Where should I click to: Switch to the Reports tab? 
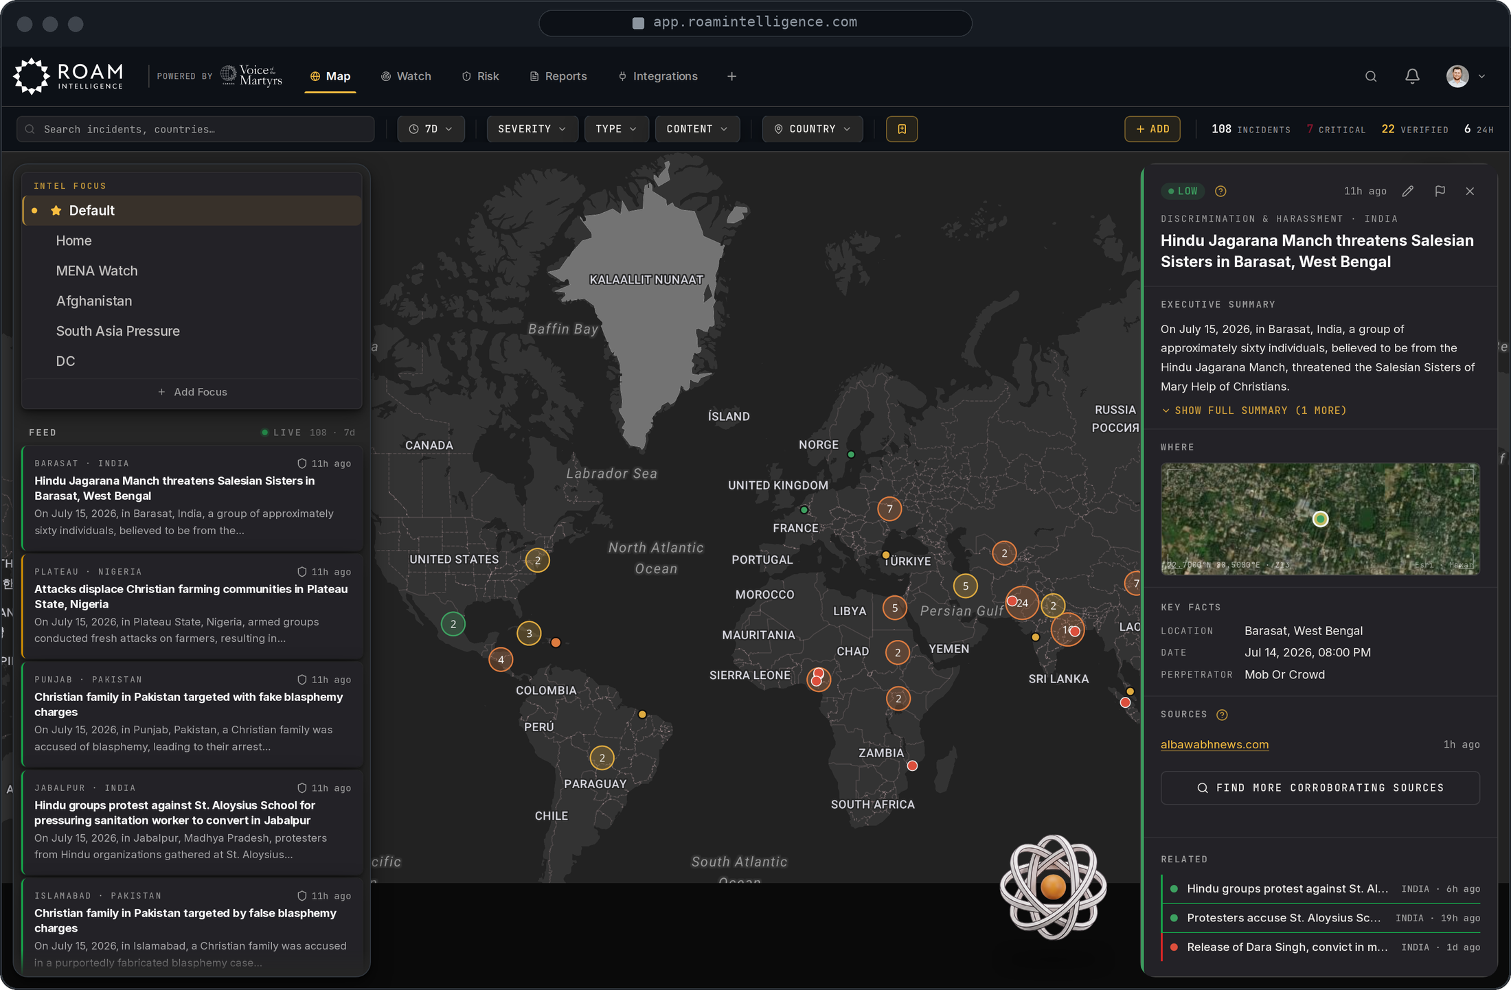[558, 76]
